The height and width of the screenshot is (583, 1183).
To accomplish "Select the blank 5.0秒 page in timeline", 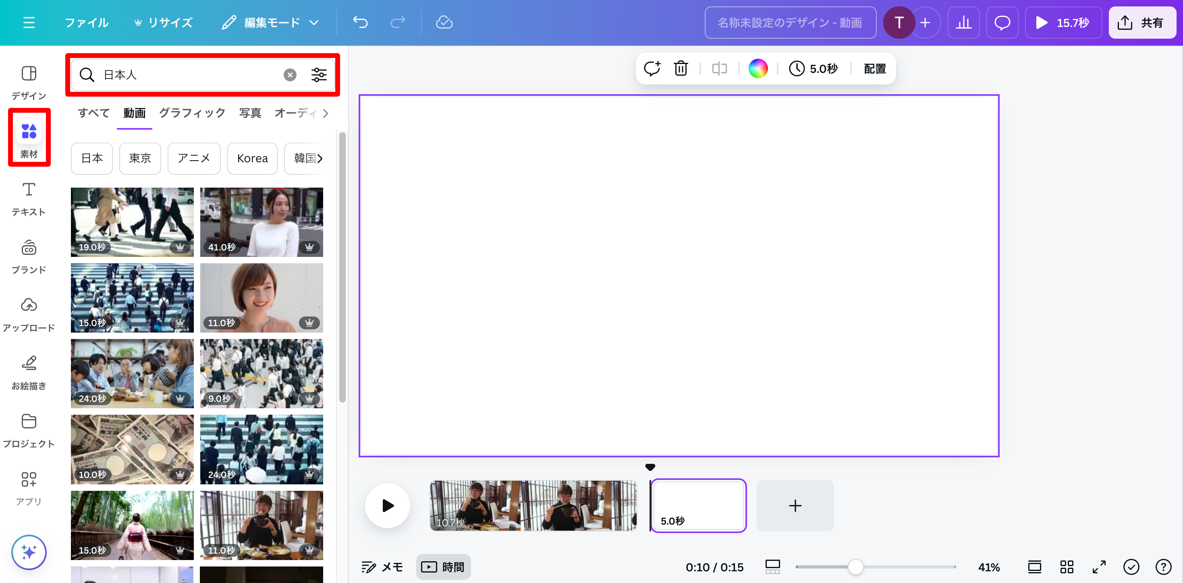I will [x=699, y=505].
